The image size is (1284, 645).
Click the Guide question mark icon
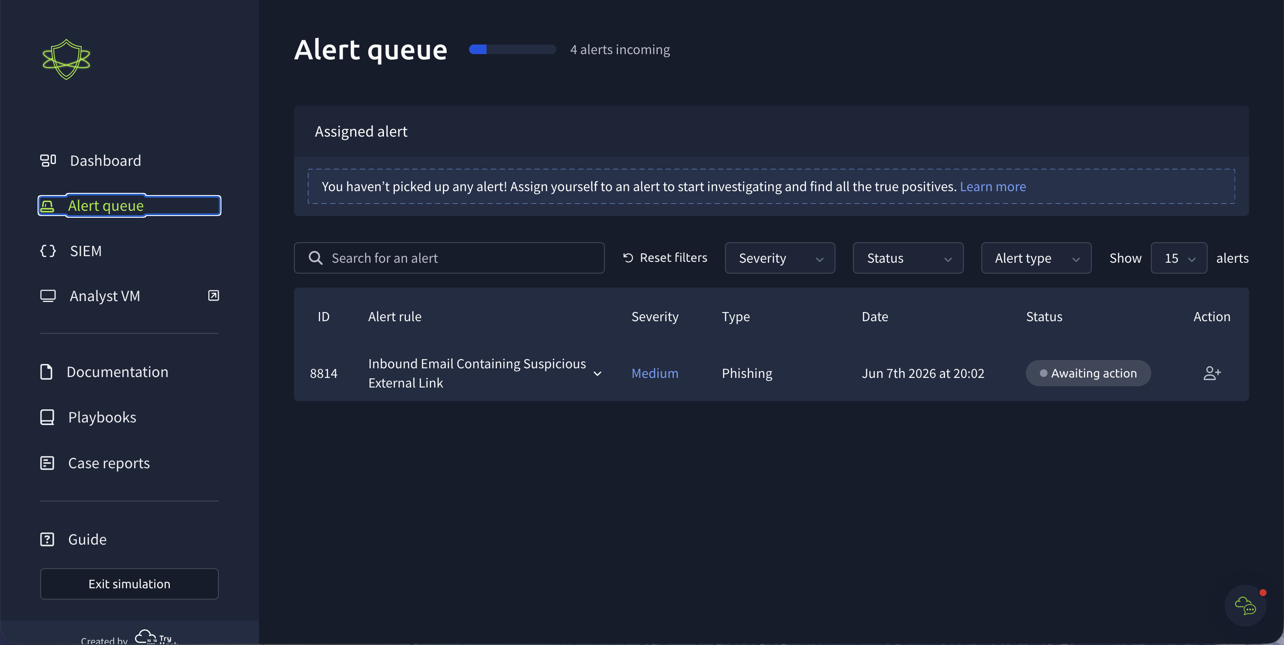click(x=47, y=539)
